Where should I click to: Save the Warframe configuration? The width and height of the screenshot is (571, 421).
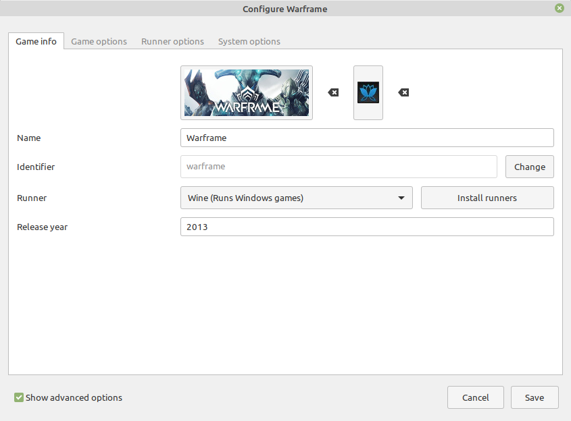535,397
